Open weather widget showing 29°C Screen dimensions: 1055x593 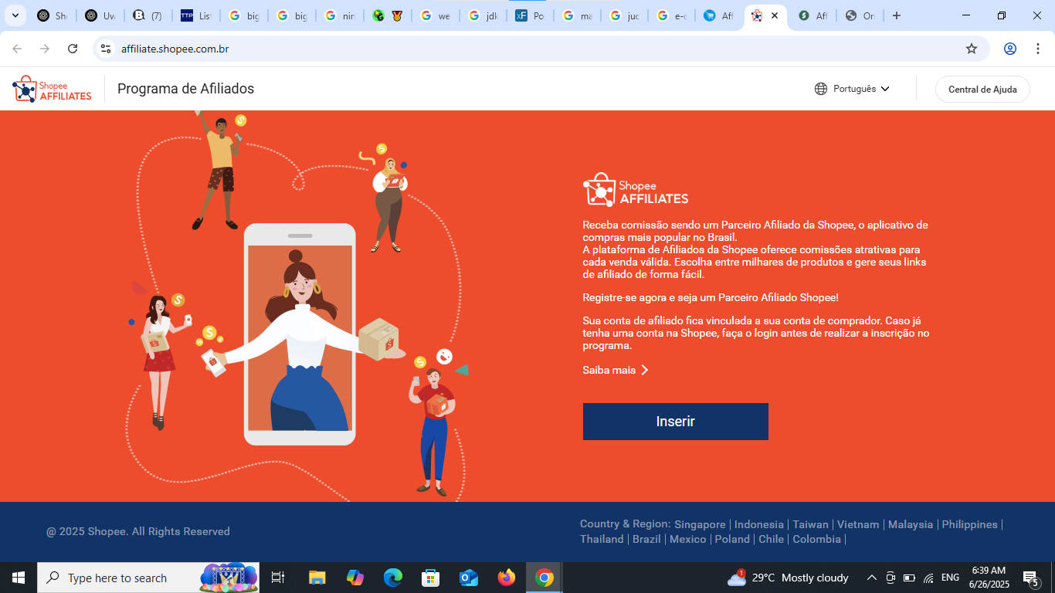click(788, 578)
